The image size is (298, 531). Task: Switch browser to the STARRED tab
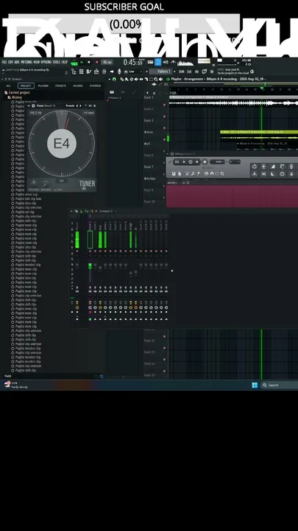[95, 86]
